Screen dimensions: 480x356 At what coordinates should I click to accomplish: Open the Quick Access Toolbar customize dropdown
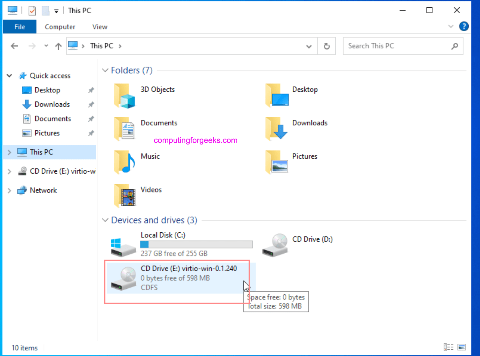click(56, 10)
